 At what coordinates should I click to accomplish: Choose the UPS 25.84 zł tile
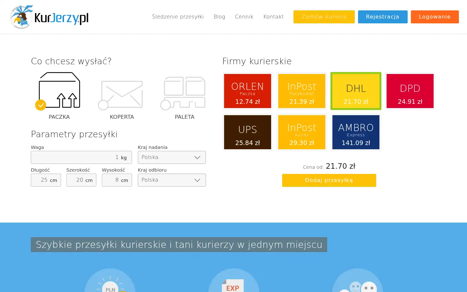(247, 132)
